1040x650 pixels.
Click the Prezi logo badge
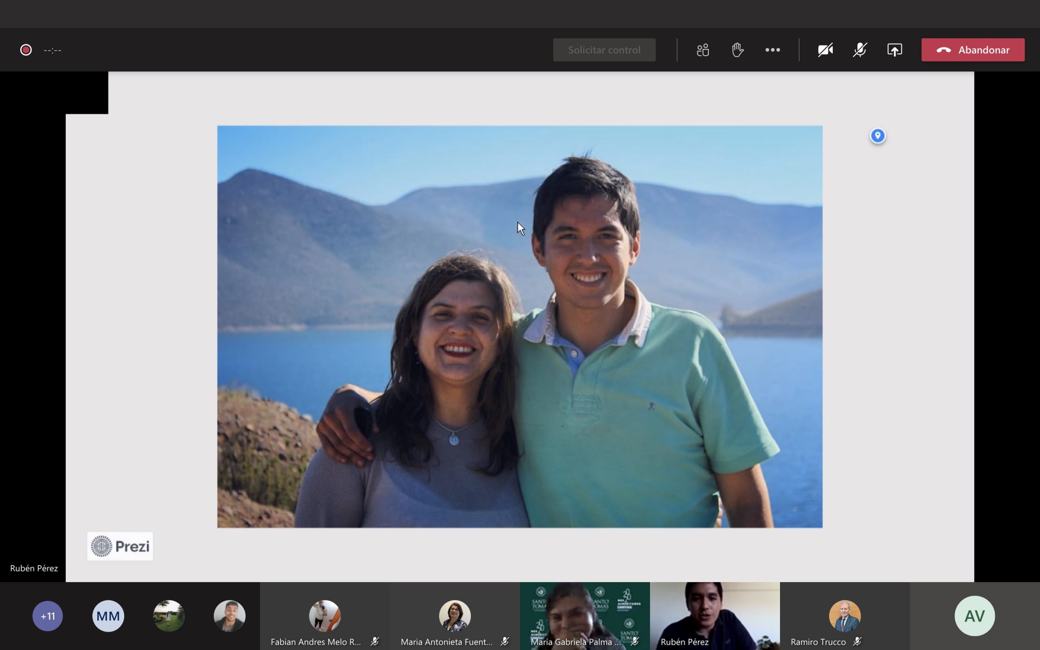click(x=120, y=546)
